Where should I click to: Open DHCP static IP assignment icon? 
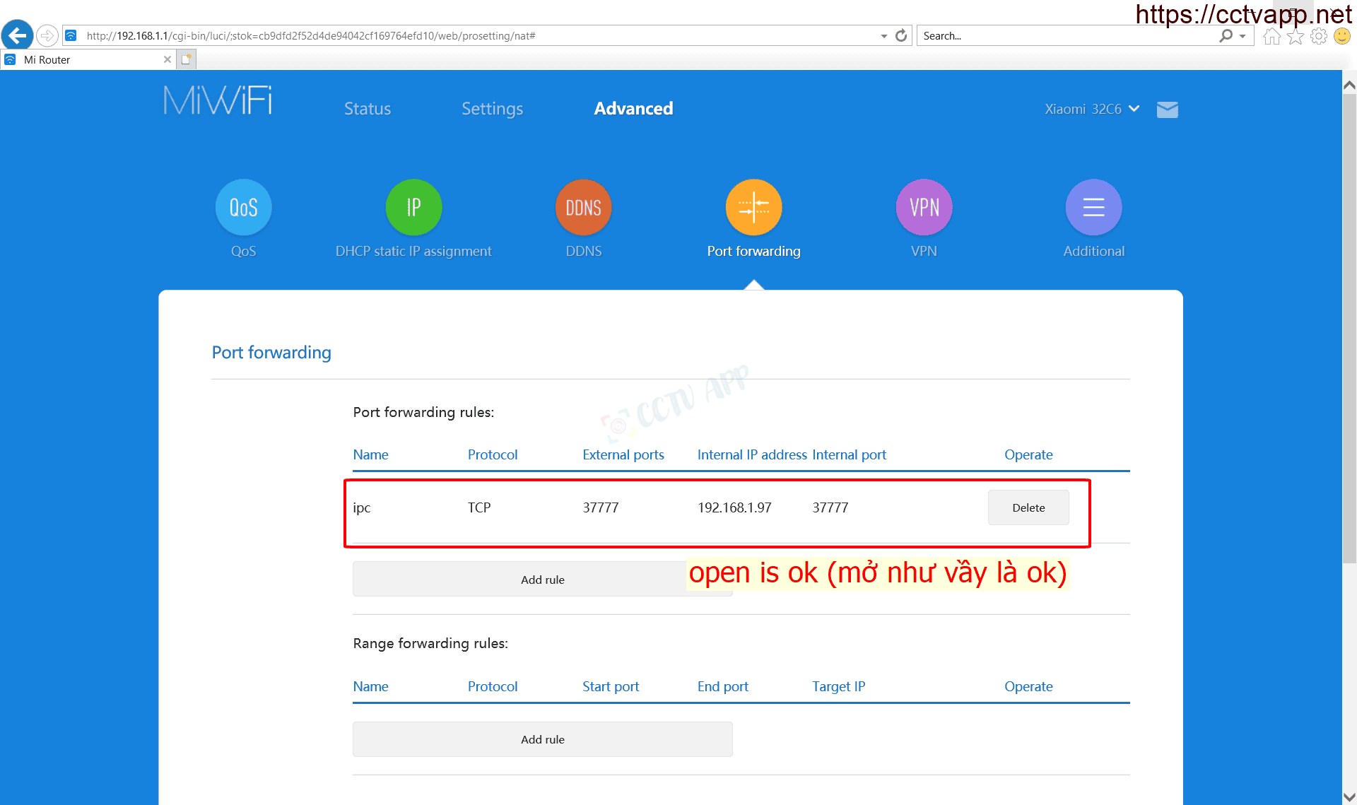pyautogui.click(x=413, y=207)
